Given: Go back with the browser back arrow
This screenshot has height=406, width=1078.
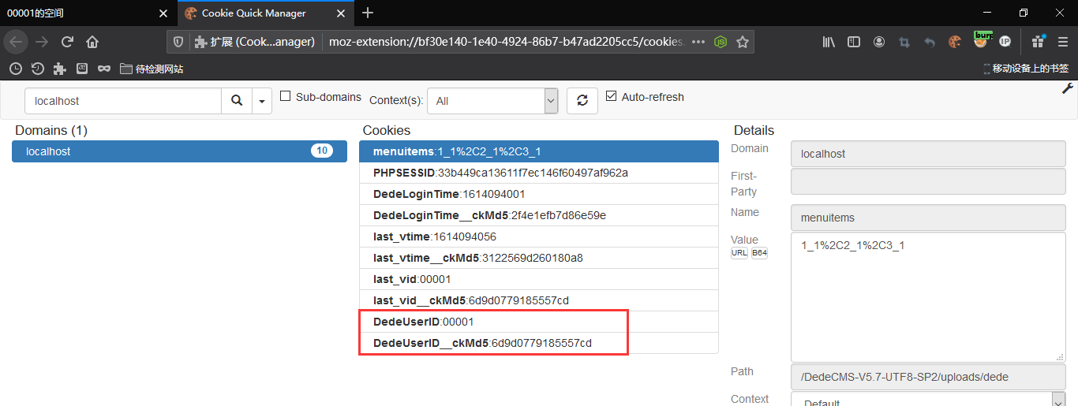Looking at the screenshot, I should [x=17, y=42].
